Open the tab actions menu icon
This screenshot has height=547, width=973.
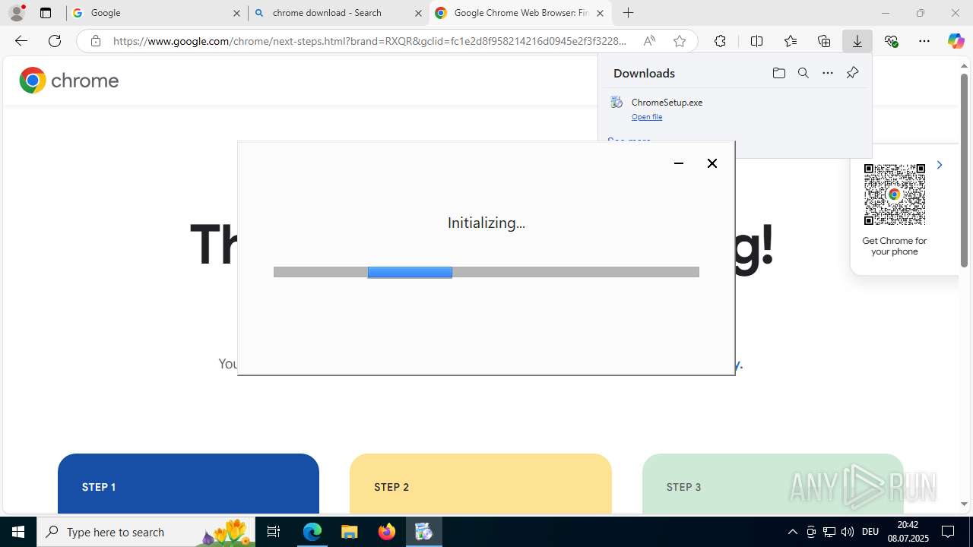coord(46,13)
